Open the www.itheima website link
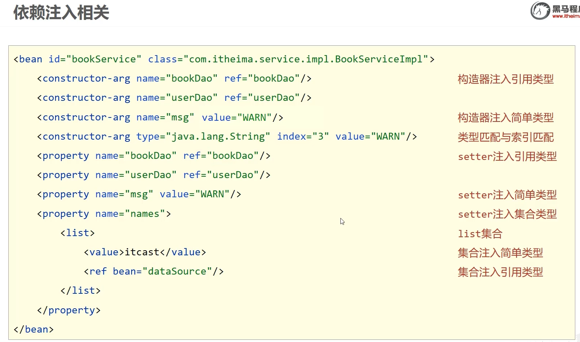This screenshot has width=580, height=342. coord(566,16)
